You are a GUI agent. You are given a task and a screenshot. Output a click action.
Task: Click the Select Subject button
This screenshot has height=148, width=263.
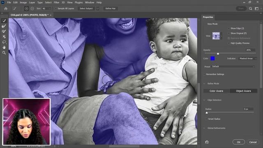click(x=86, y=9)
